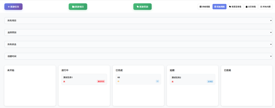Open the 所有项目 project filter dropdown
The width and height of the screenshot is (275, 108).
(138, 21)
